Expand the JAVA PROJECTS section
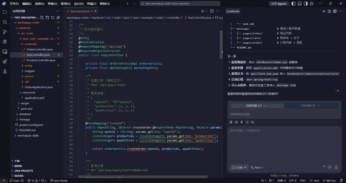This screenshot has width=346, height=183. [23, 171]
